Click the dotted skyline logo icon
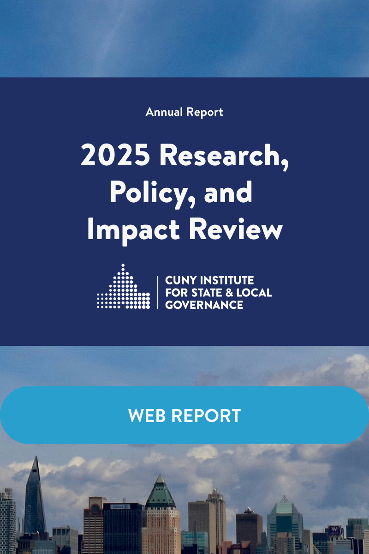This screenshot has height=554, width=369. coord(122,285)
